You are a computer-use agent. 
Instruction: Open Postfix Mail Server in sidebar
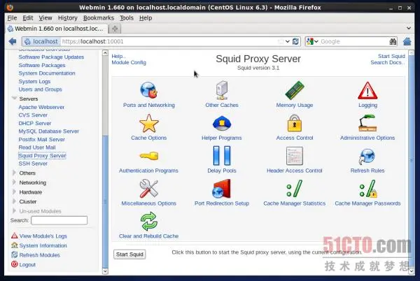(x=42, y=139)
